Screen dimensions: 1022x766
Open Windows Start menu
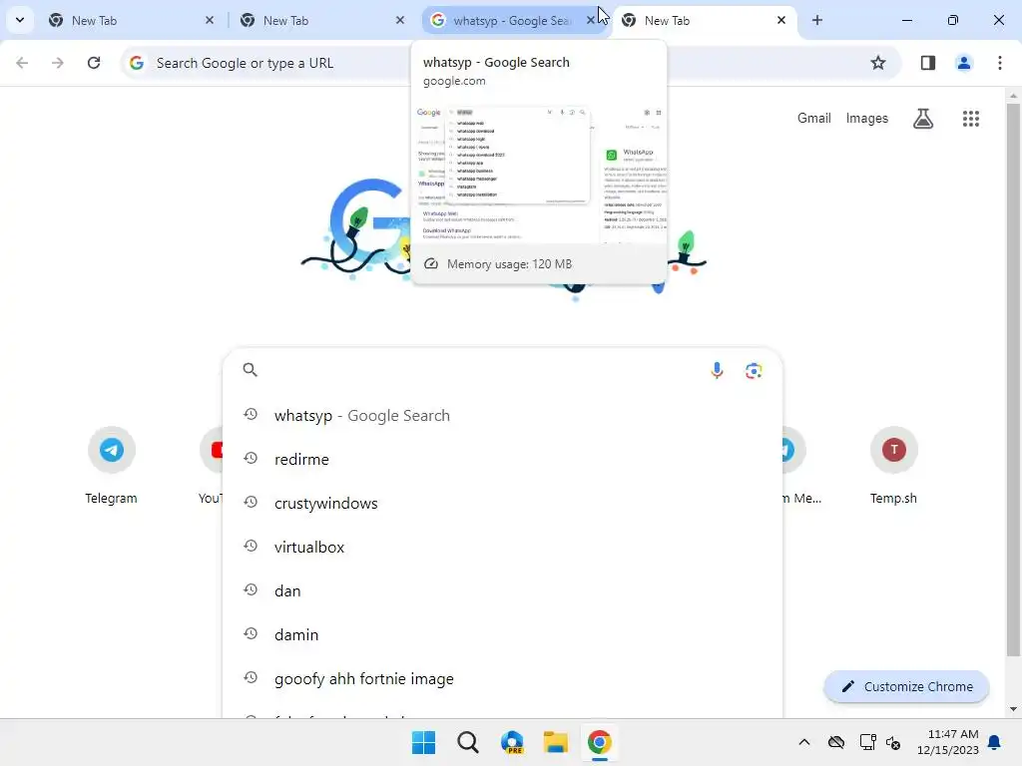coord(423,742)
